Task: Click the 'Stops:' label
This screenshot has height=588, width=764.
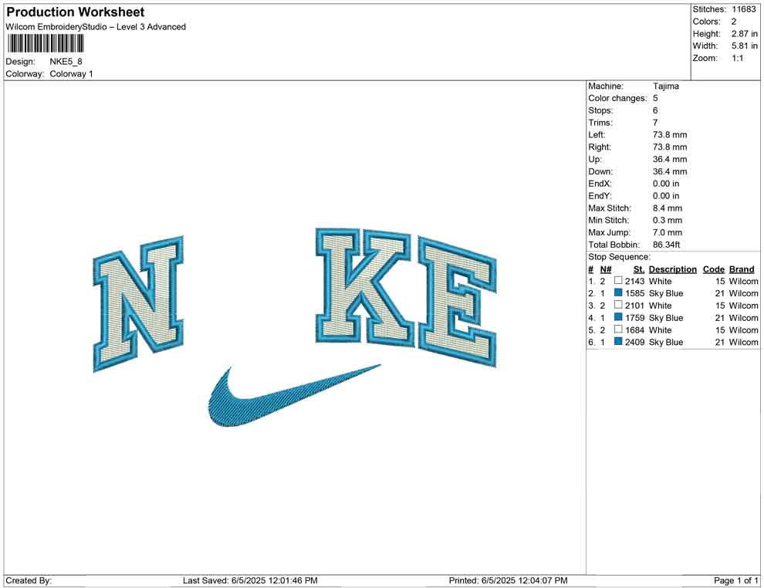Action: pyautogui.click(x=600, y=110)
